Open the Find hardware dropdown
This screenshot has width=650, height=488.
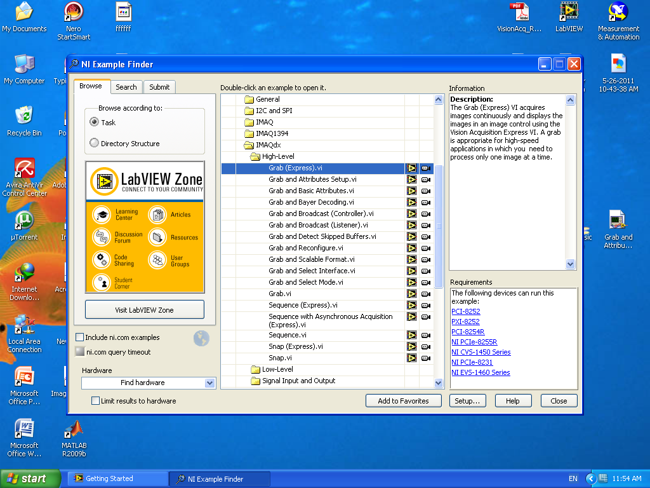pos(209,383)
